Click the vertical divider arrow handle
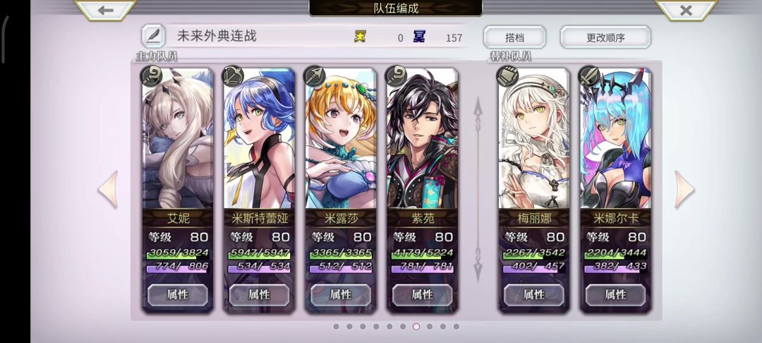 coord(478,189)
